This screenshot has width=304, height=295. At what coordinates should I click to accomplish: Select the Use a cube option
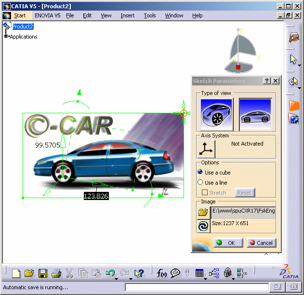(x=201, y=172)
